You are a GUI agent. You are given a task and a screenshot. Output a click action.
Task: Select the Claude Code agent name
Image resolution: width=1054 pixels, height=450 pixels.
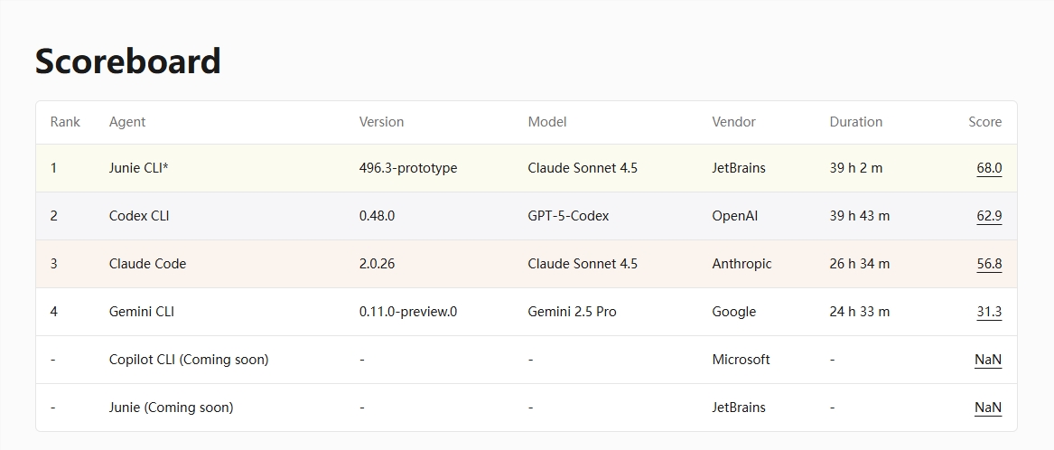coord(147,264)
